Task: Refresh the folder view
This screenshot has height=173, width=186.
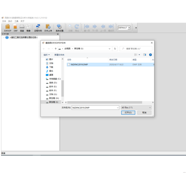Action: point(115,49)
